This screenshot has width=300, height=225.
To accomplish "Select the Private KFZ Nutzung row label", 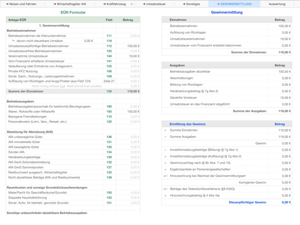I will 23,71.
